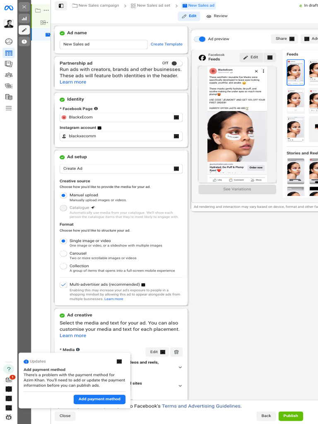Open Notifications bell icon
318x424 pixels.
tap(9, 398)
